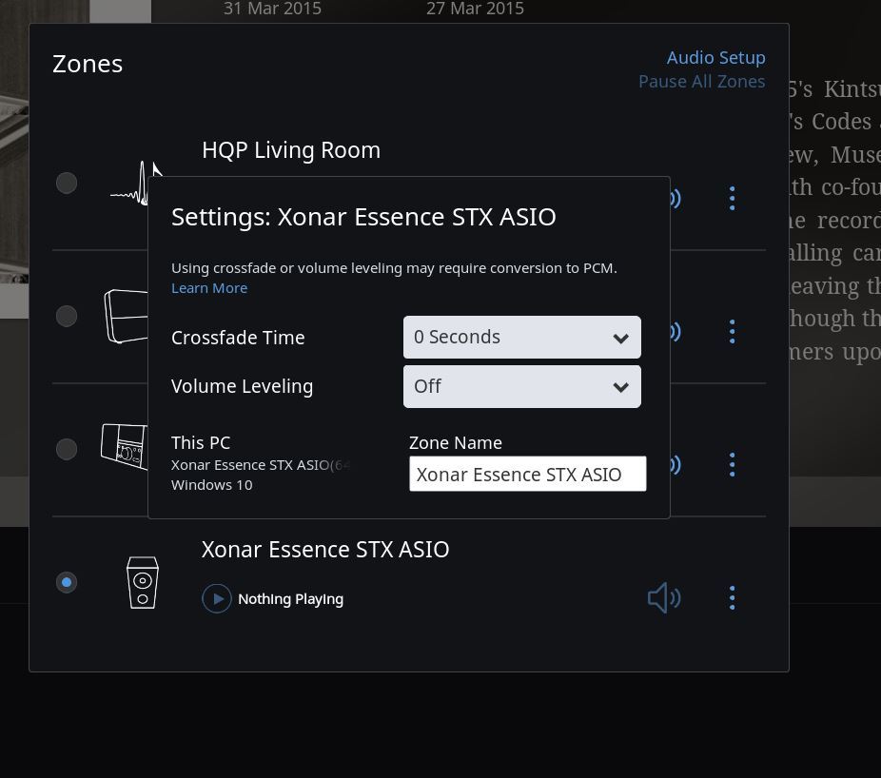Open HQP Living Room three-dot menu
The height and width of the screenshot is (778, 881).
pyautogui.click(x=733, y=198)
